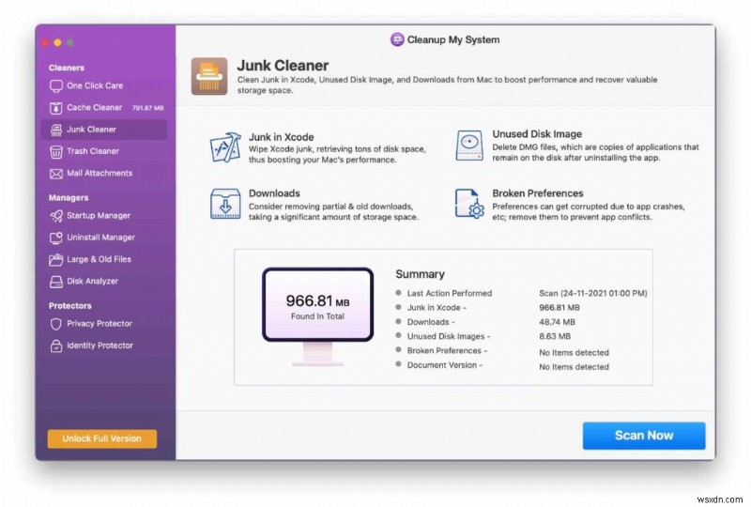Click the Broken Preferences gear document icon
This screenshot has height=507, width=751.
click(x=469, y=204)
